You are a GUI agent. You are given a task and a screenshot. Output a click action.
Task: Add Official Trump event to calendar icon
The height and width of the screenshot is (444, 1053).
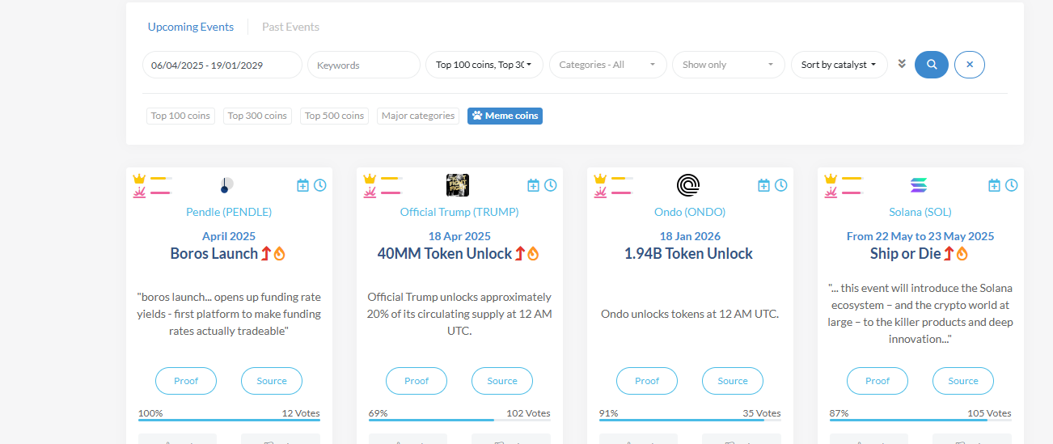point(534,185)
